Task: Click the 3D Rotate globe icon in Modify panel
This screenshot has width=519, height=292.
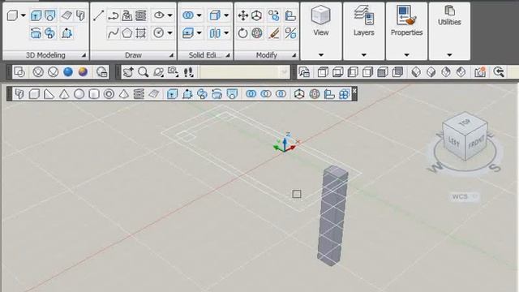Action: [257, 33]
